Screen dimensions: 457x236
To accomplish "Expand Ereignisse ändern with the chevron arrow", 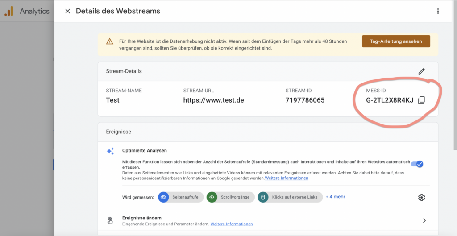I will [424, 220].
